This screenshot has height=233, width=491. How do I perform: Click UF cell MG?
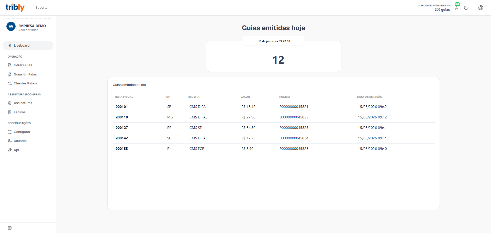click(x=170, y=117)
